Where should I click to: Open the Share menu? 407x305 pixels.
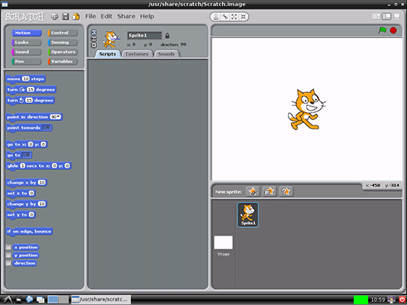(126, 16)
